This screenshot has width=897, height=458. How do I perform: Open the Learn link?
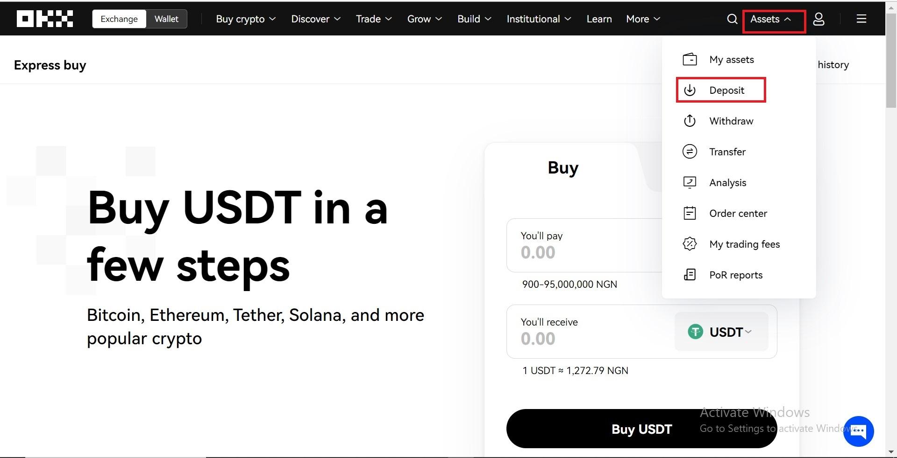tap(599, 19)
